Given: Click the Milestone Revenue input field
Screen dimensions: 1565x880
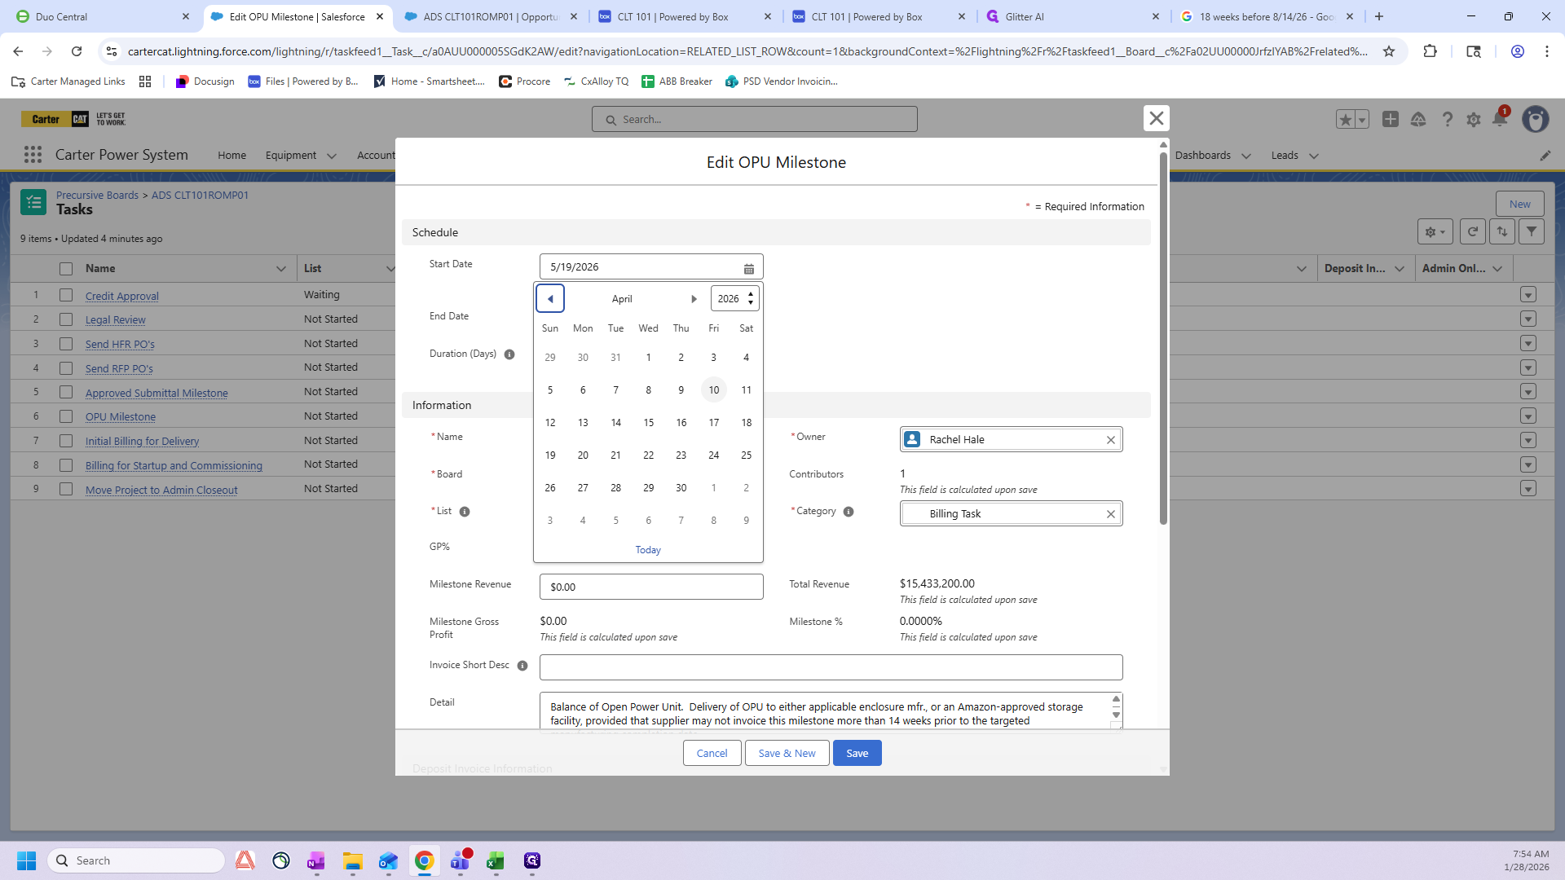Looking at the screenshot, I should pos(650,587).
